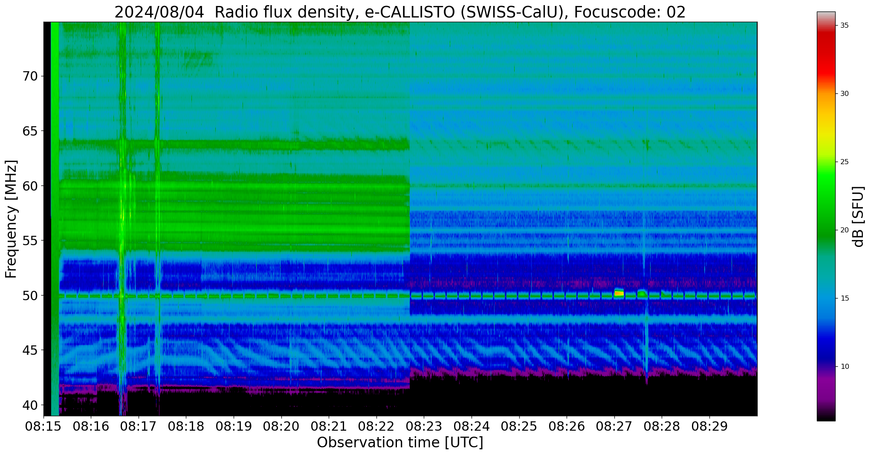Click the 08:17 time tick label

click(138, 426)
